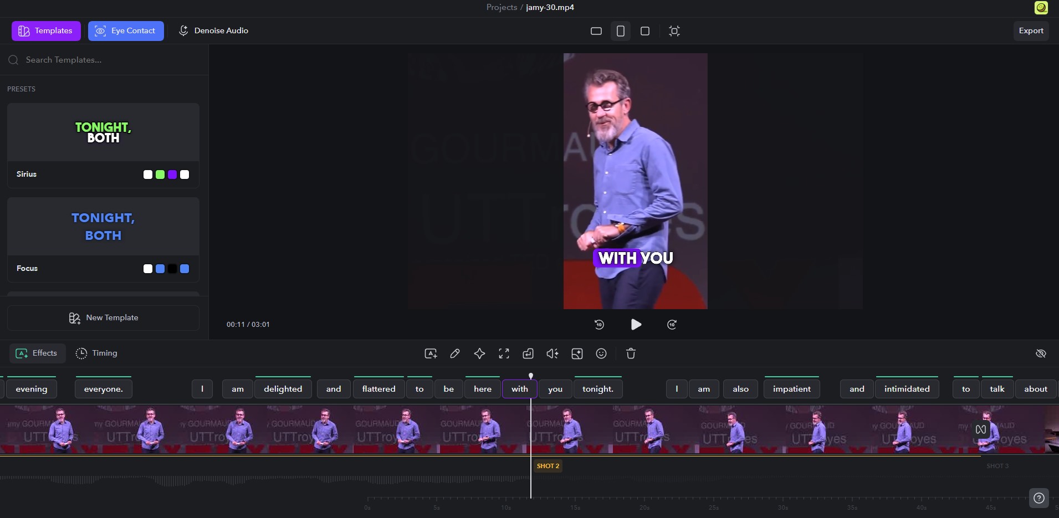
Task: Click the fullscreen frame icon in toolbar
Action: tap(504, 353)
